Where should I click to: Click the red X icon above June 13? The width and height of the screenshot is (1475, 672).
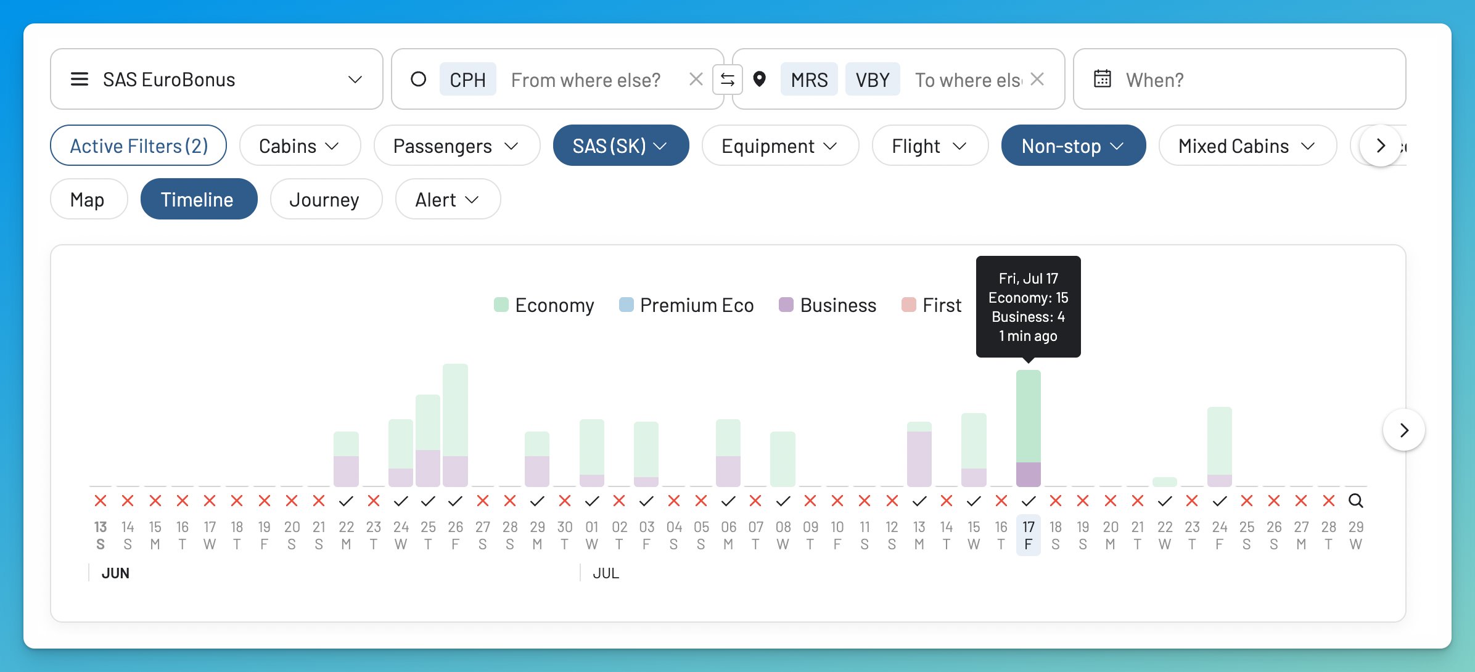pos(101,501)
